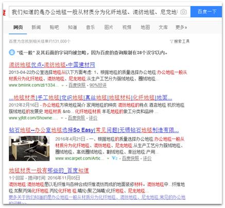Click 评价 for yjfdt.com result
Image resolution: width=225 pixels, height=208 pixels.
pyautogui.click(x=93, y=118)
